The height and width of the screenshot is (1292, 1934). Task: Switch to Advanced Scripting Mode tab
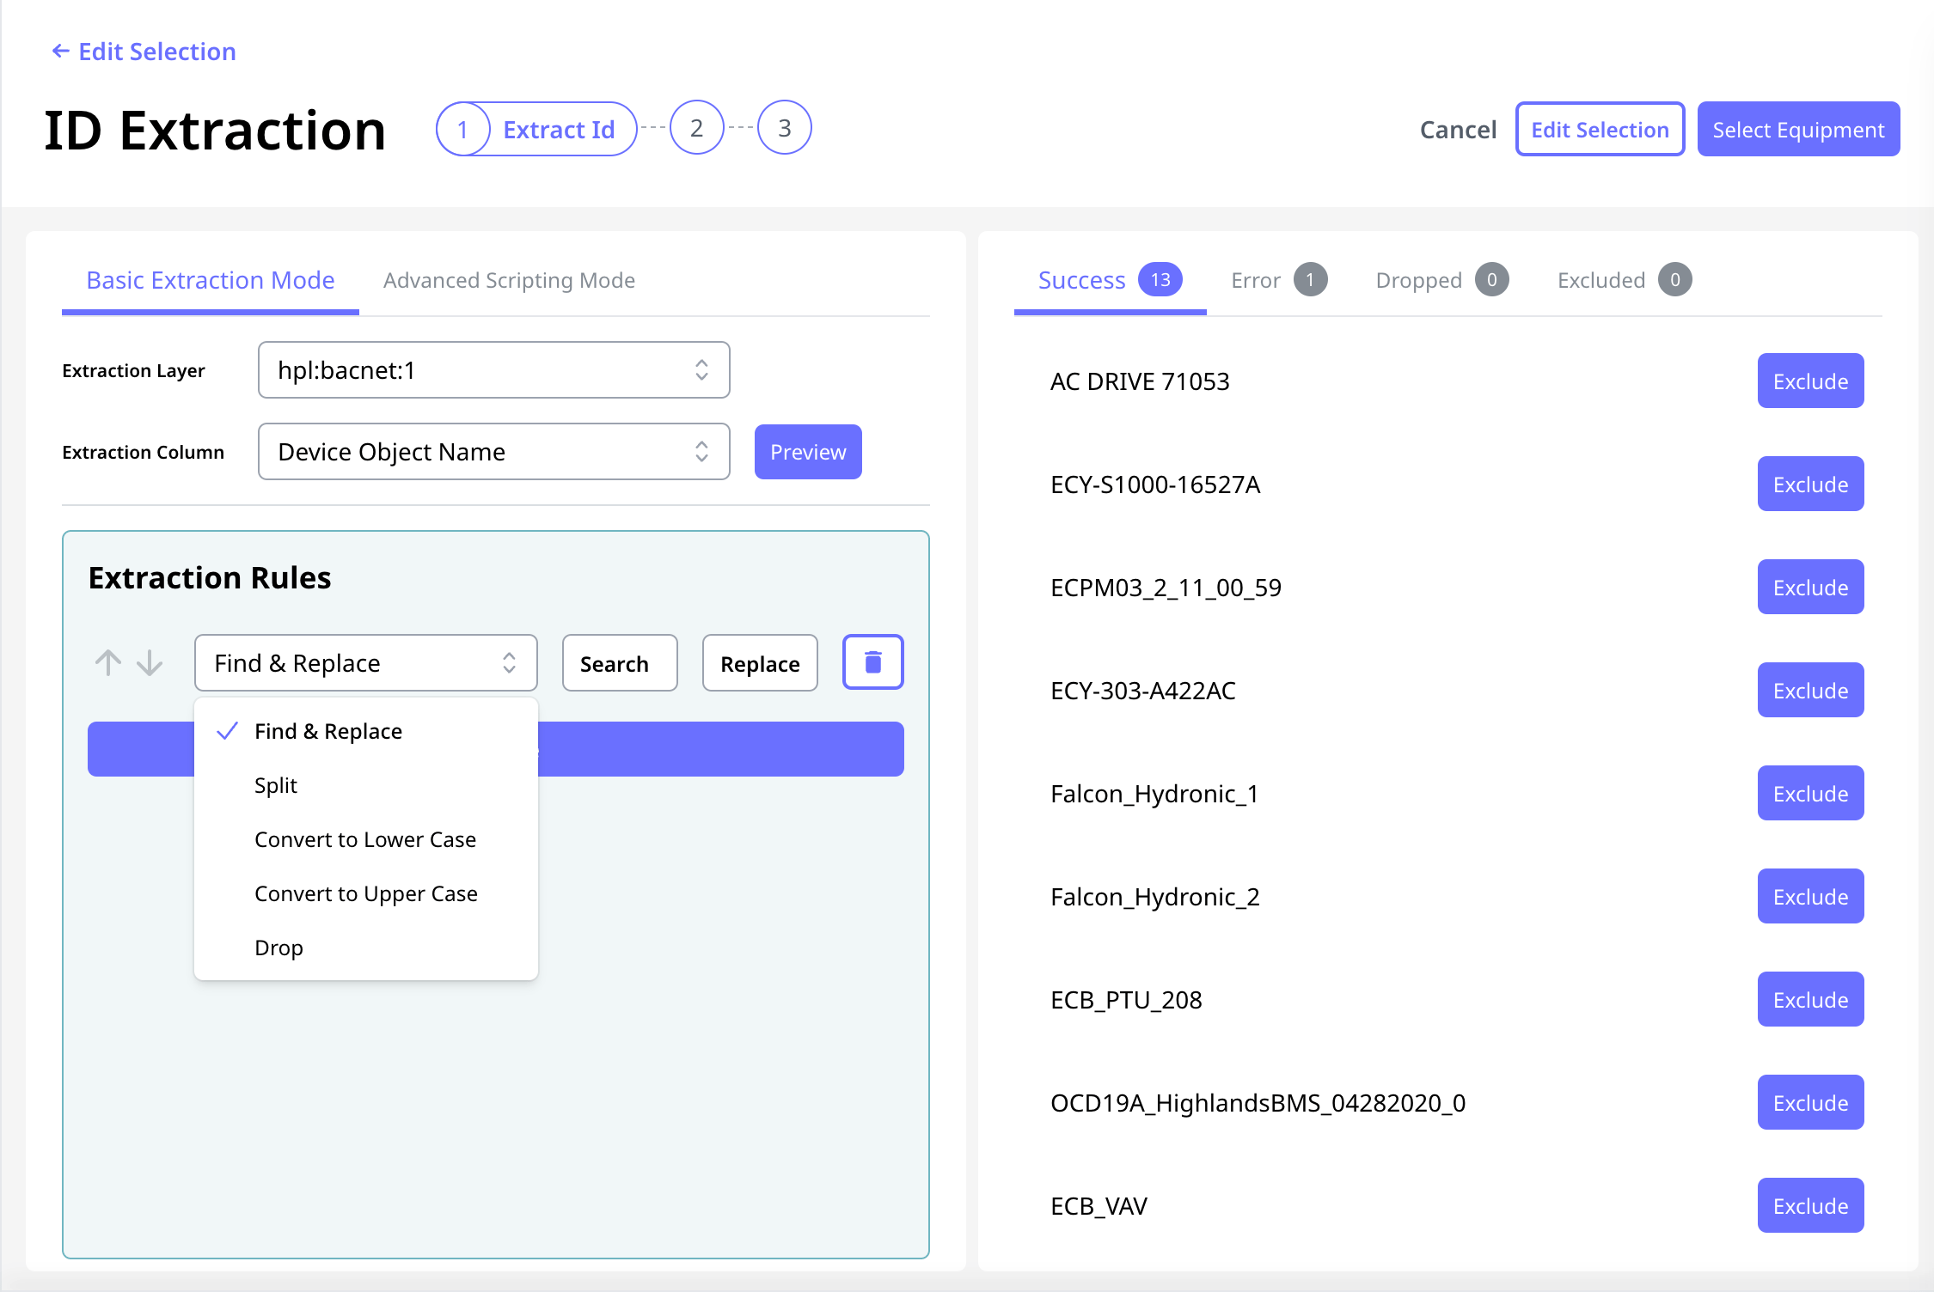pyautogui.click(x=509, y=280)
